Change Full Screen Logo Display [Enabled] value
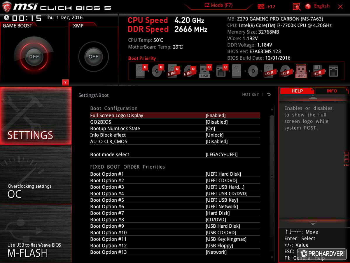350x263 pixels. (216, 115)
